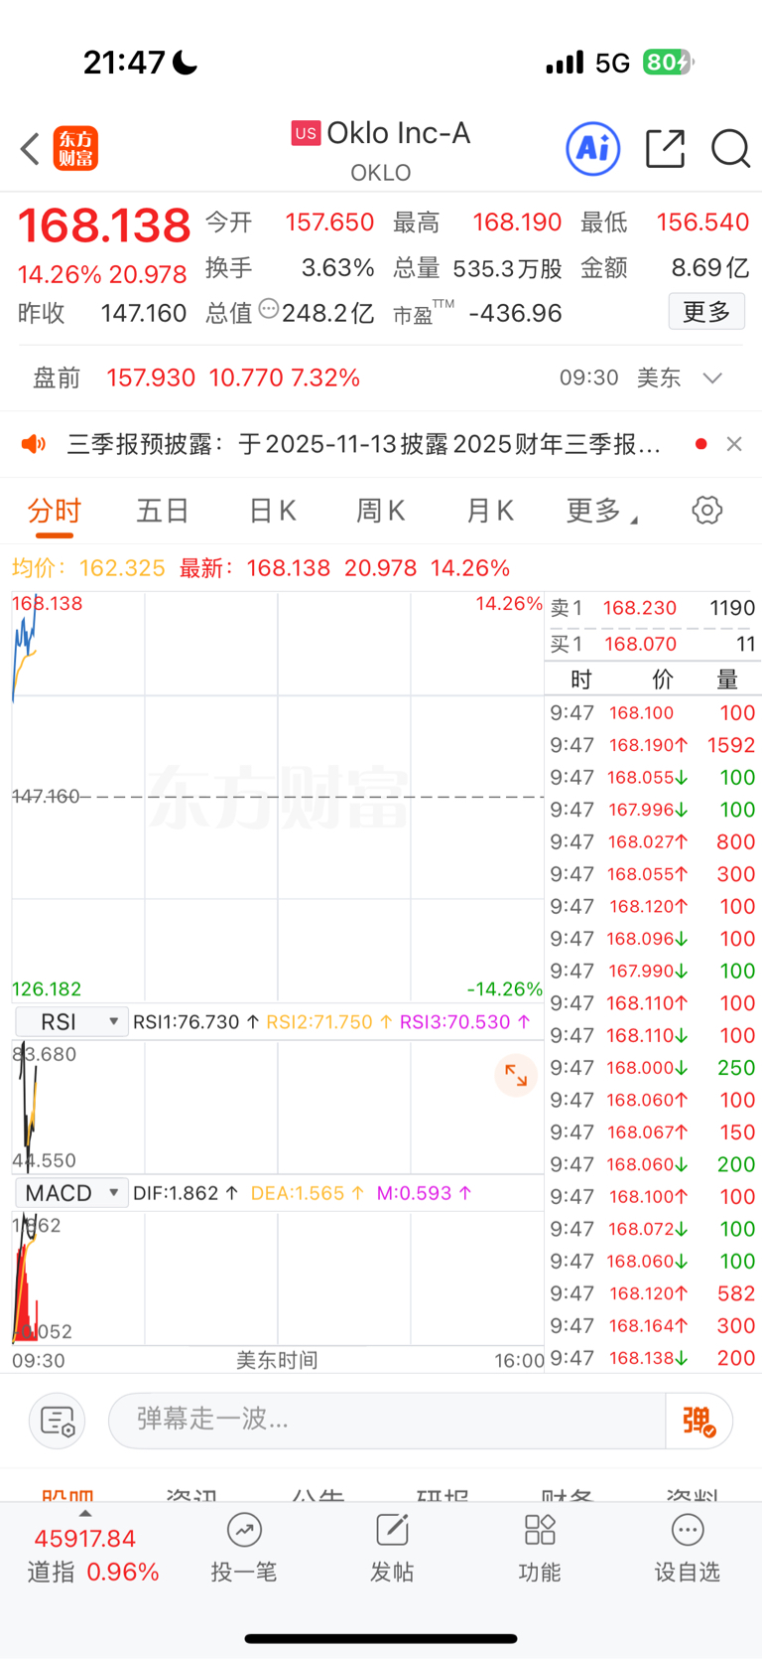
Task: Select the 分时 tab
Action: click(x=55, y=511)
